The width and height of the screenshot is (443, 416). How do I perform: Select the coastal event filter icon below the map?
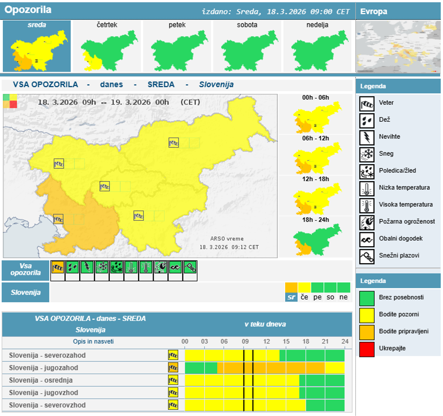pos(175,267)
